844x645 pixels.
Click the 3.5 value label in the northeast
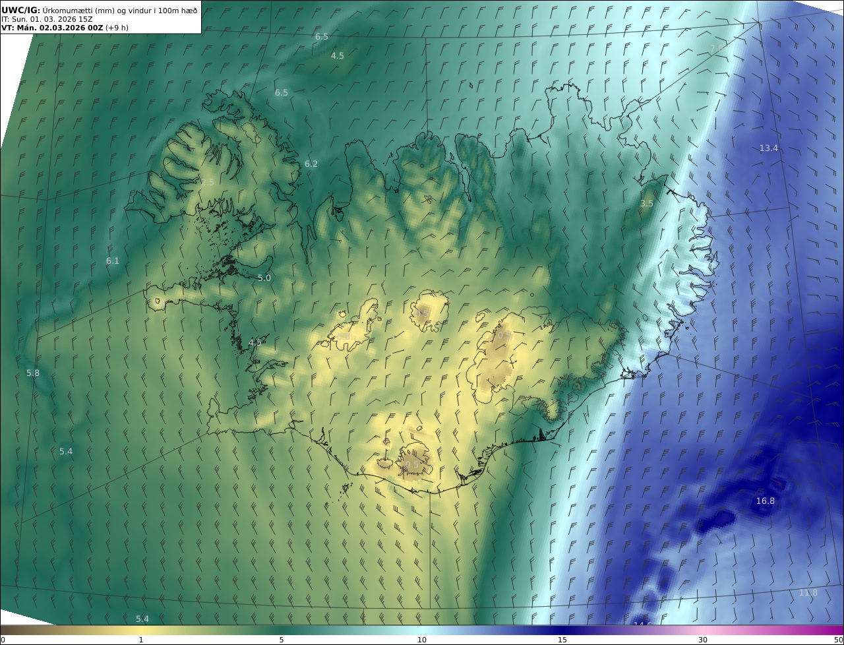[647, 203]
